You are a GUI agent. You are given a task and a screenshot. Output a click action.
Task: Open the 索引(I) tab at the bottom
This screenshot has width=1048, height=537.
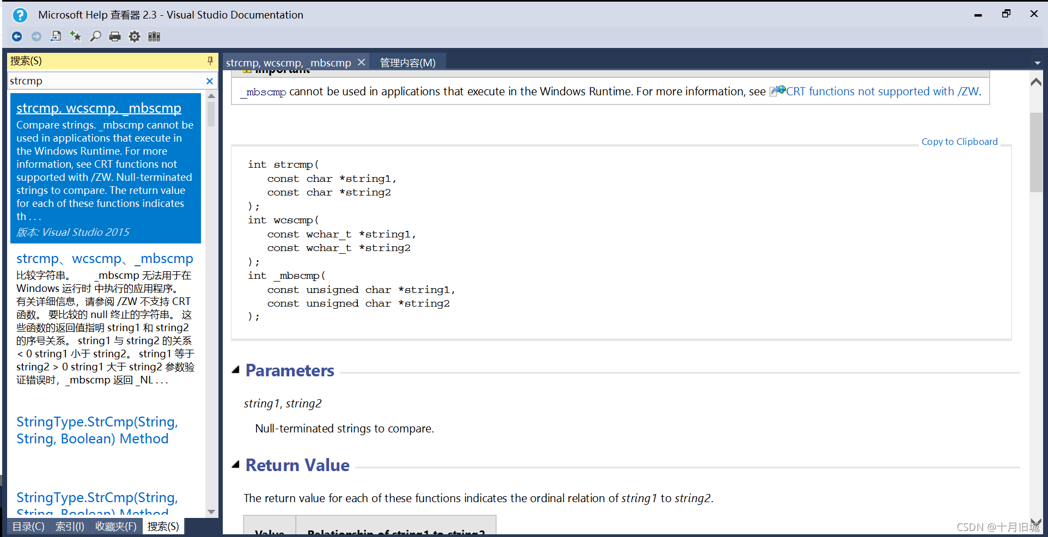70,526
